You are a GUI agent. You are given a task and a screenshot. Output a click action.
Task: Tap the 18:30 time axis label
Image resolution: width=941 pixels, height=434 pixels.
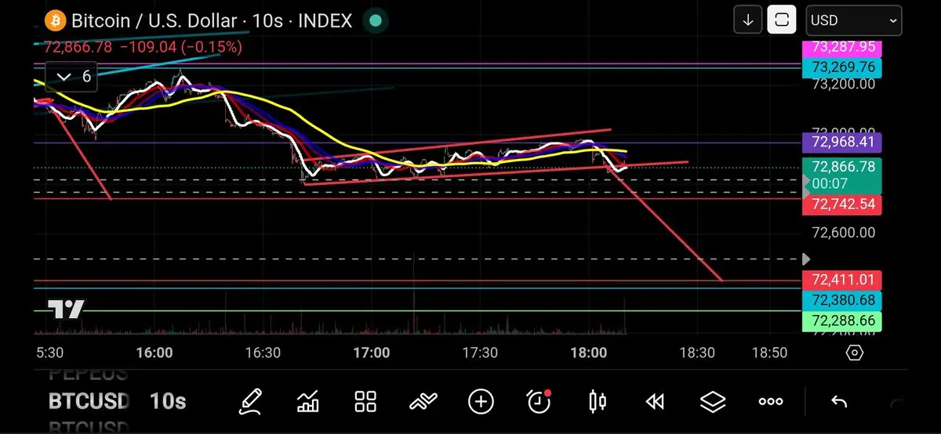[697, 353]
